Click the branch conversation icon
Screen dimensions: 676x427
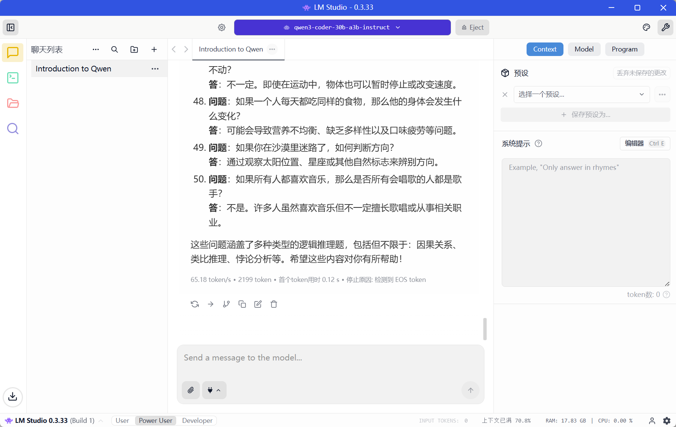[x=226, y=304]
